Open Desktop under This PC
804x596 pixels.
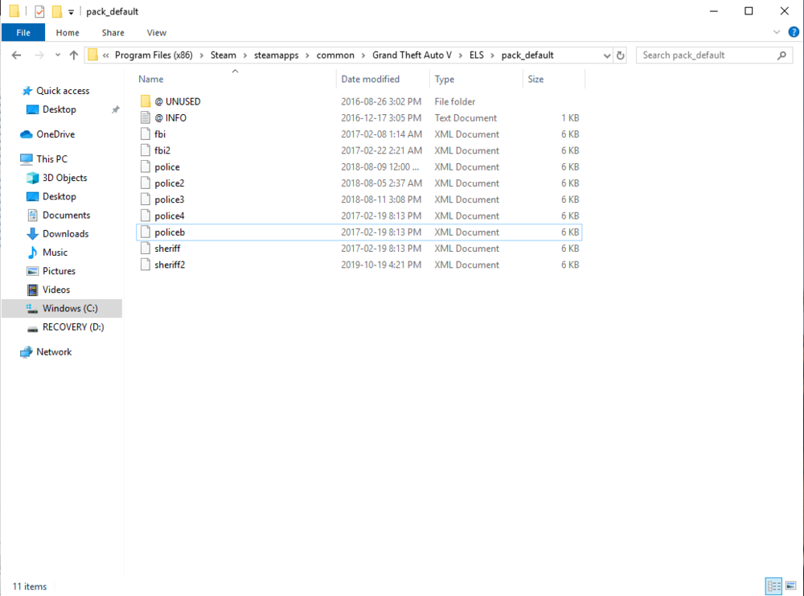point(59,196)
